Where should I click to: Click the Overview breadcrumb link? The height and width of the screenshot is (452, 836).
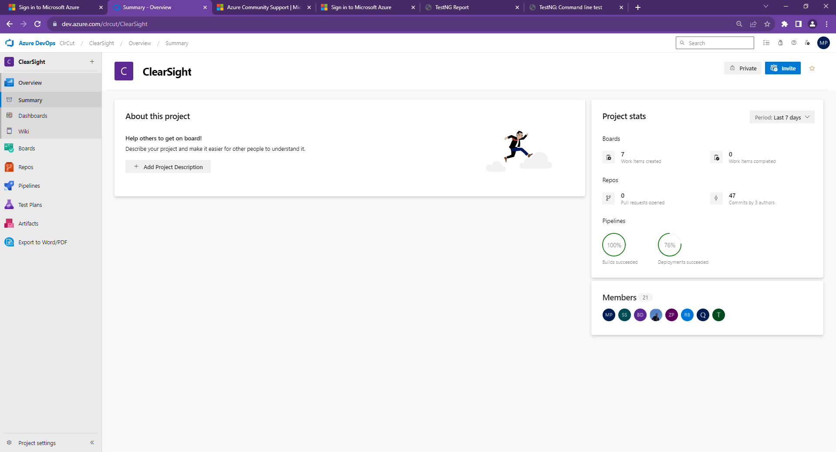click(x=140, y=43)
